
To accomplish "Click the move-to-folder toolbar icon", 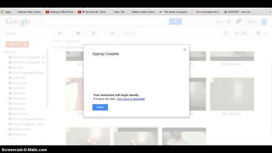I will 78,33.
